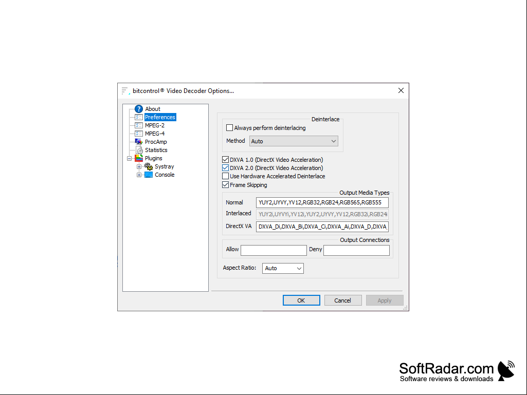Click the Statistics clock document icon
This screenshot has width=527, height=395.
click(x=139, y=150)
